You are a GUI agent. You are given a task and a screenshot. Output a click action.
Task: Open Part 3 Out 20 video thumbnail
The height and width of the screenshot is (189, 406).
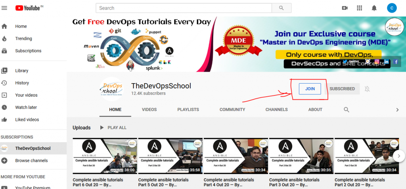click(301, 156)
